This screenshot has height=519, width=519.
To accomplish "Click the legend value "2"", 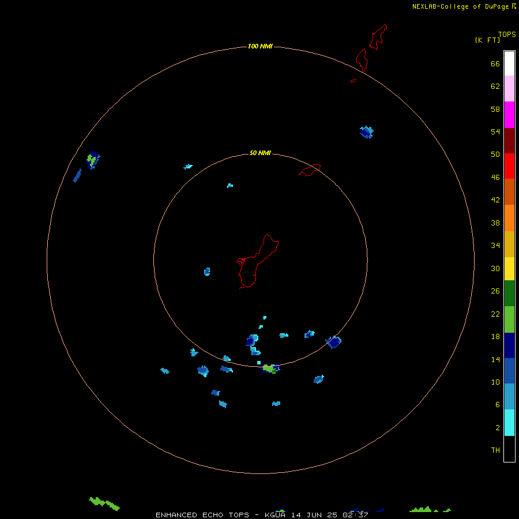I will coord(498,428).
